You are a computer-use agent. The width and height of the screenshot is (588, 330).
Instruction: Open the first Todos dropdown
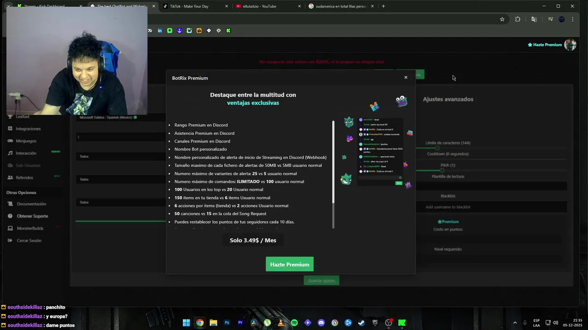(121, 156)
